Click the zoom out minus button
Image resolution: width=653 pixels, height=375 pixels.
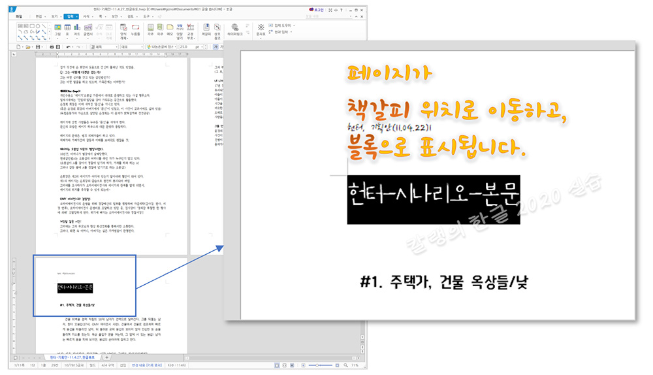[x=303, y=365]
